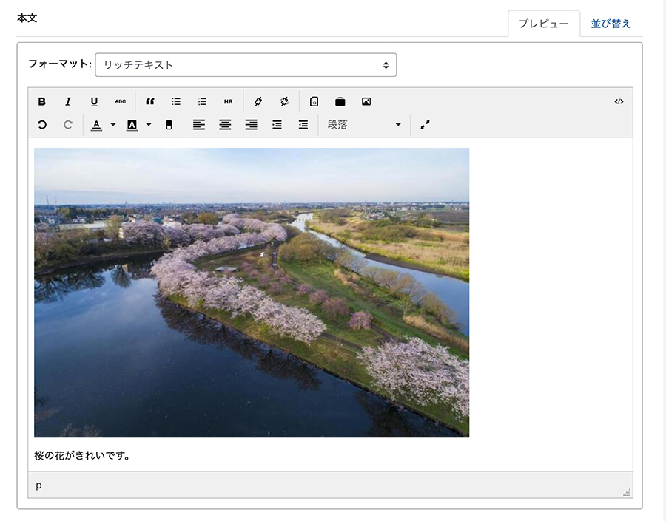This screenshot has width=666, height=521.
Task: Remove link with the unlink icon
Action: coord(285,101)
